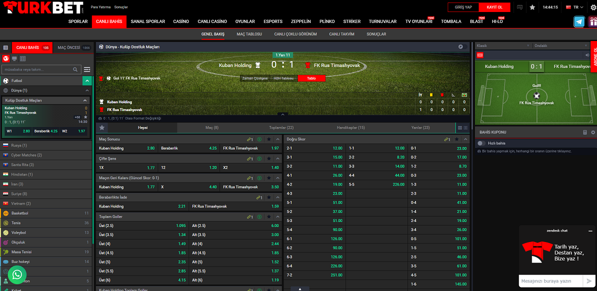Toggle the sidebar panel collapse icon

point(5,47)
